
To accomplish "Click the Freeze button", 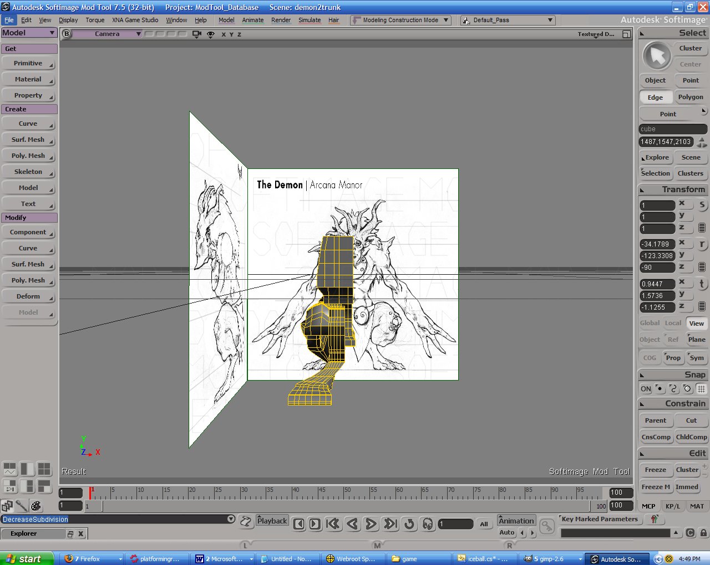I will [656, 470].
